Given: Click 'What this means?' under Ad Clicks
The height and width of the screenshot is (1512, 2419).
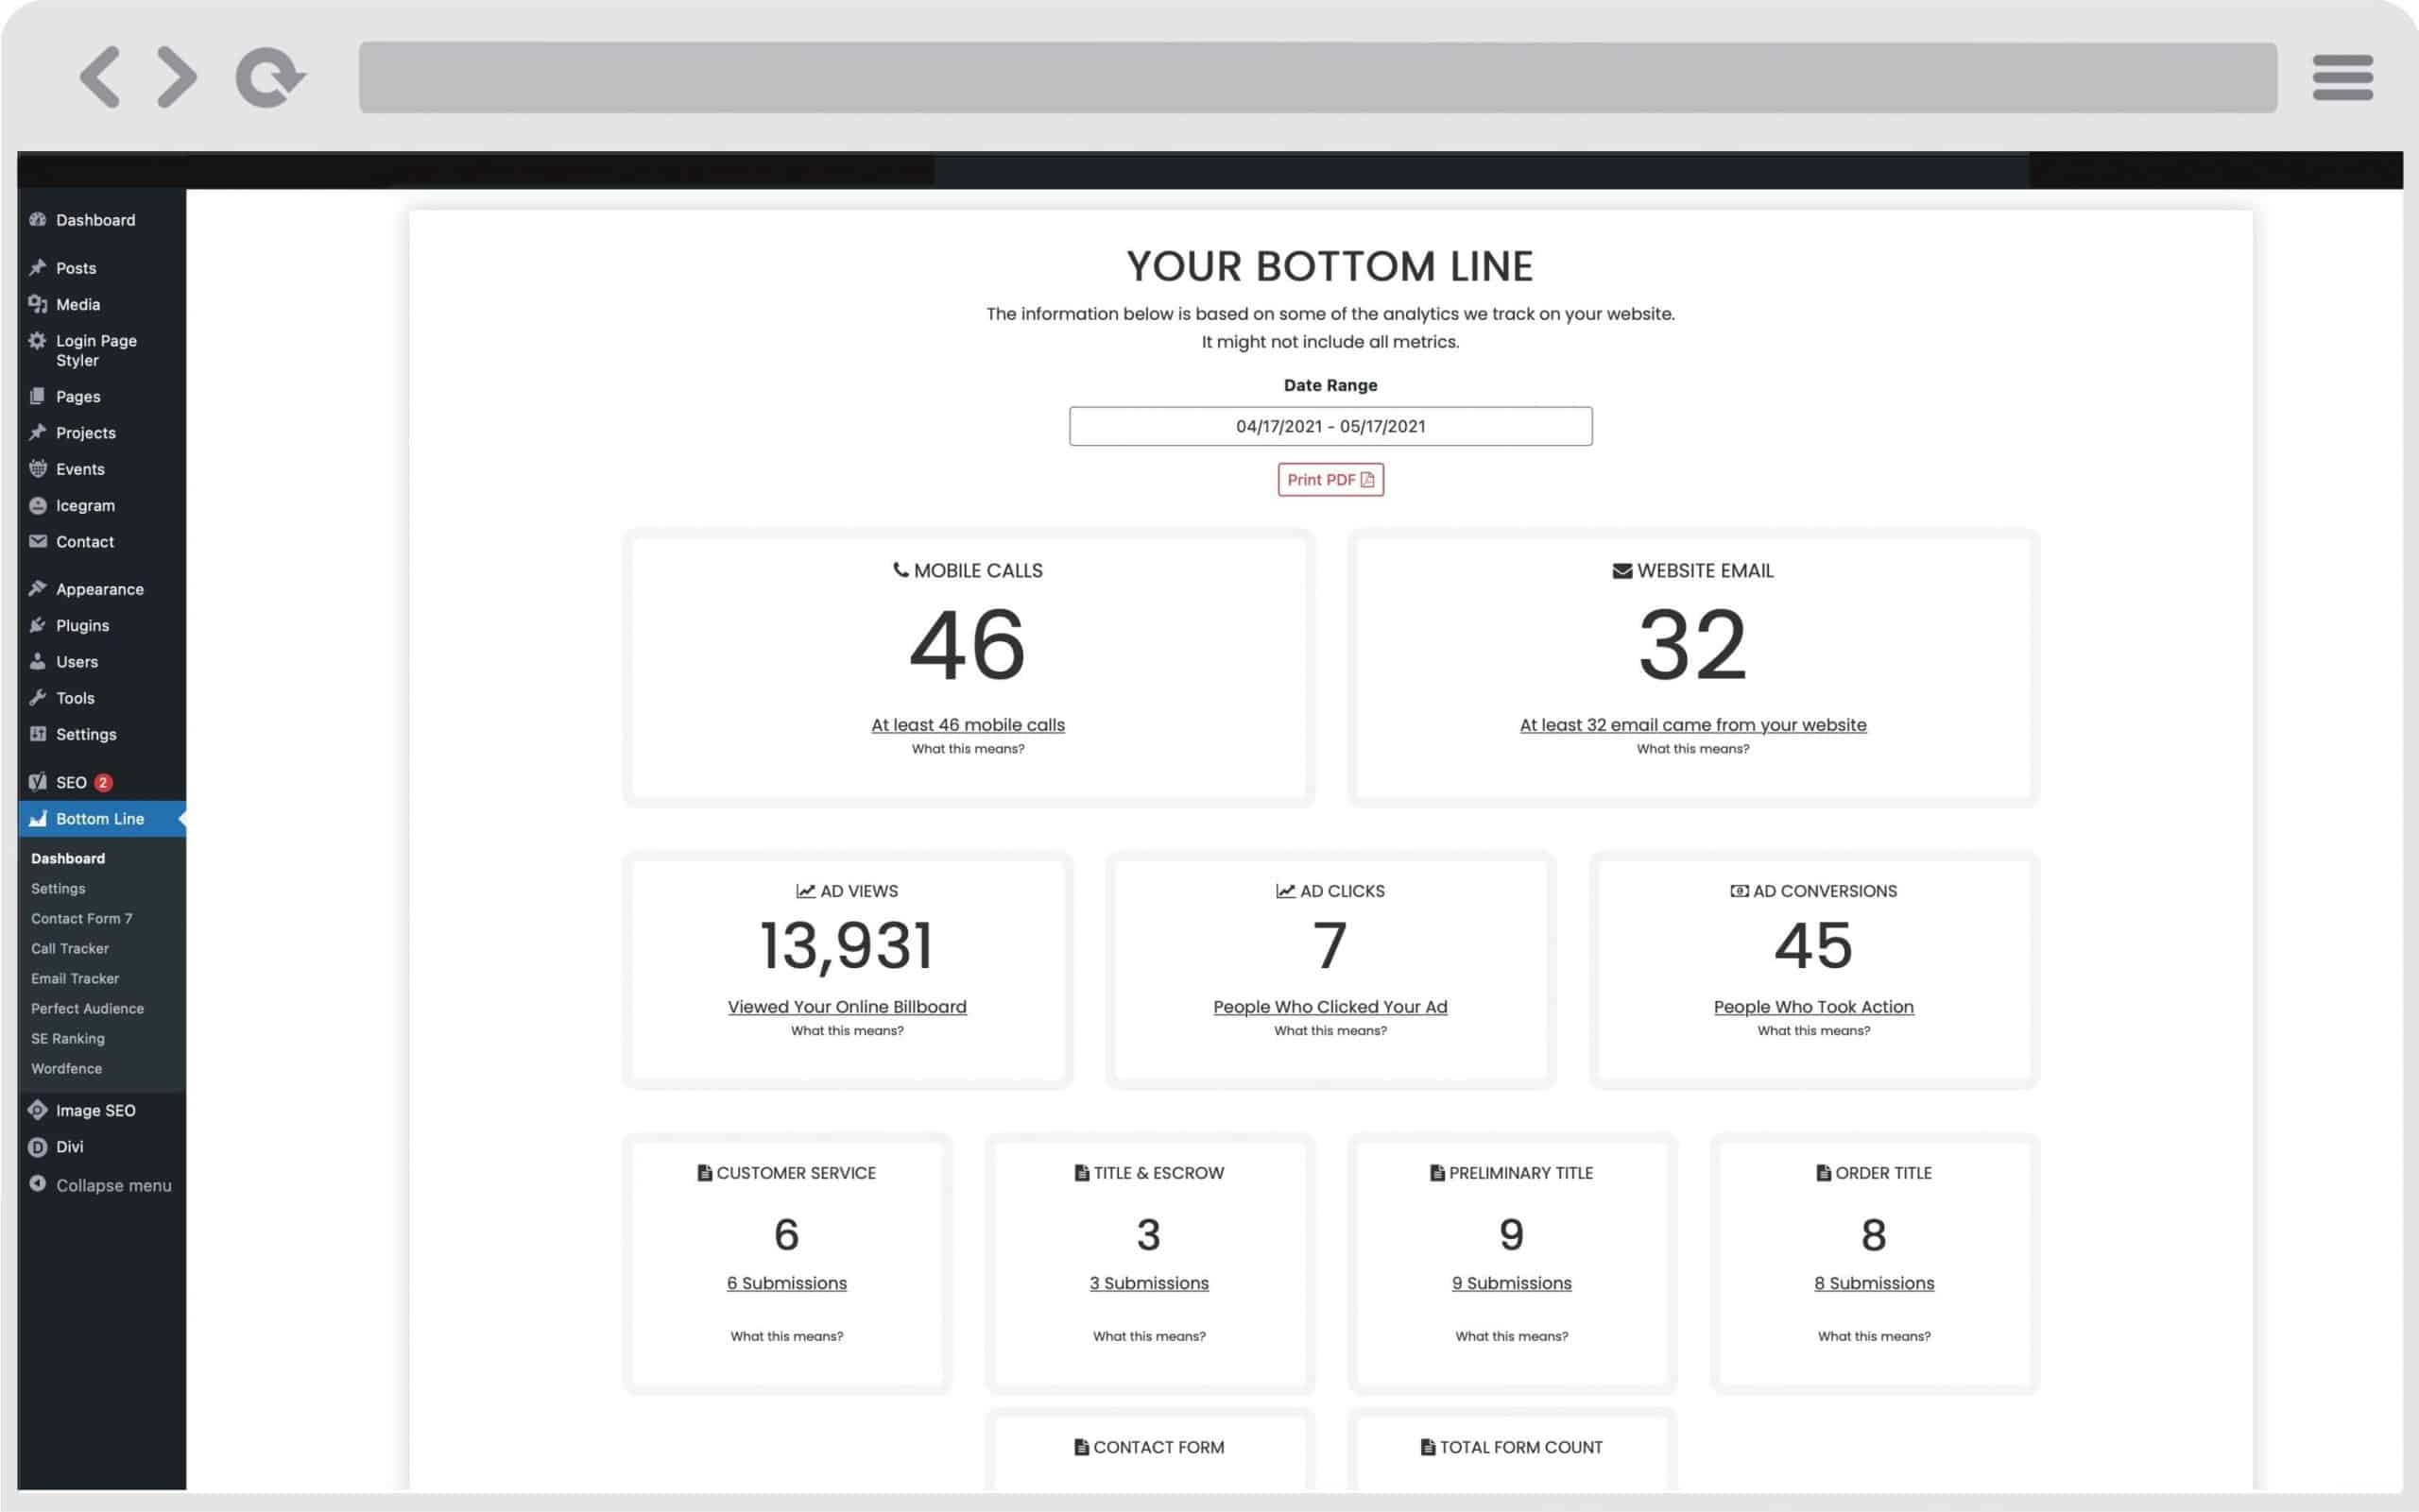Looking at the screenshot, I should [x=1330, y=1031].
